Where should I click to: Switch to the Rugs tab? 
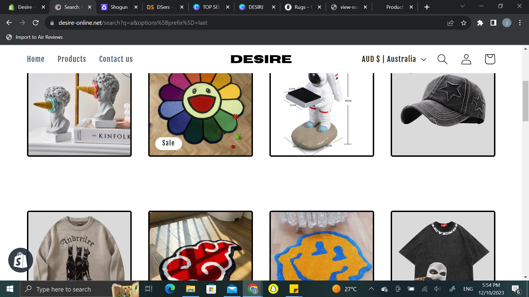303,7
